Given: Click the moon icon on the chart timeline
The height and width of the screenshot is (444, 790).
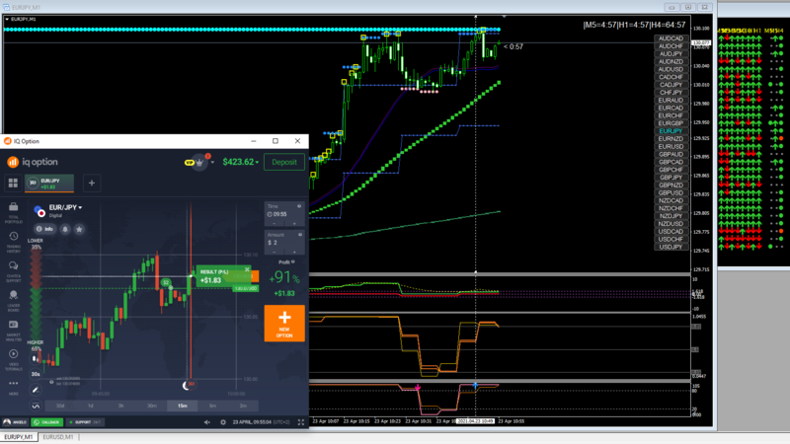Looking at the screenshot, I should [x=185, y=386].
